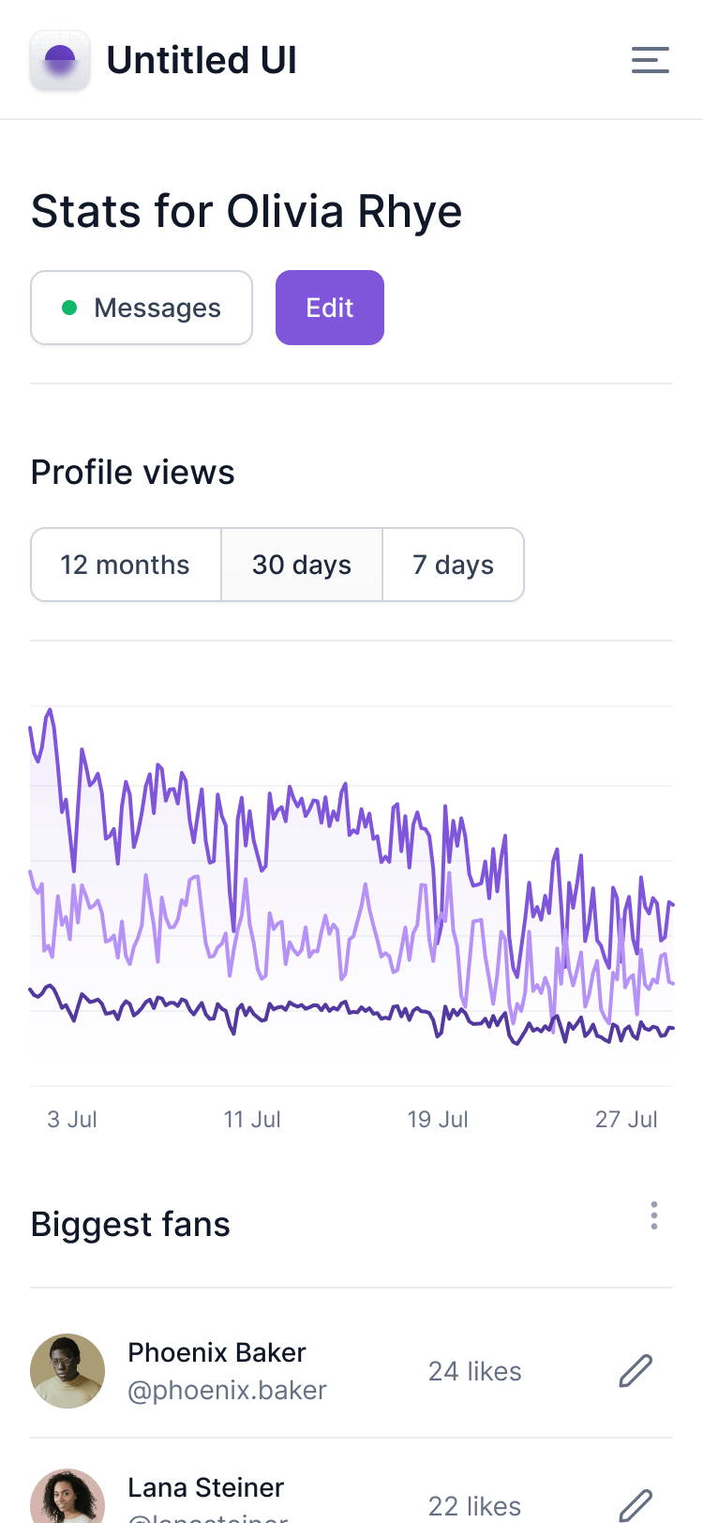The width and height of the screenshot is (703, 1523).
Task: Click the @phoenix.baker handle
Action: (x=227, y=1390)
